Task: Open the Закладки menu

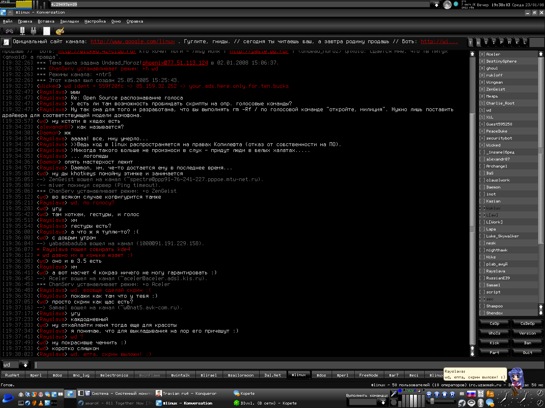Action: click(69, 21)
